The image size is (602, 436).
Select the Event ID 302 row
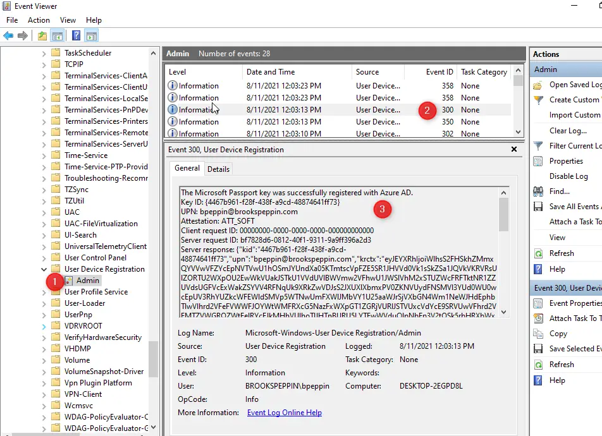339,133
